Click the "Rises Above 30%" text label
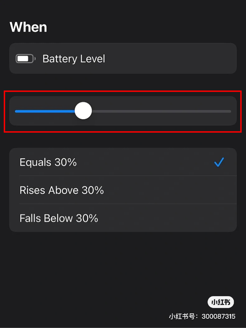The height and width of the screenshot is (328, 246). [61, 190]
